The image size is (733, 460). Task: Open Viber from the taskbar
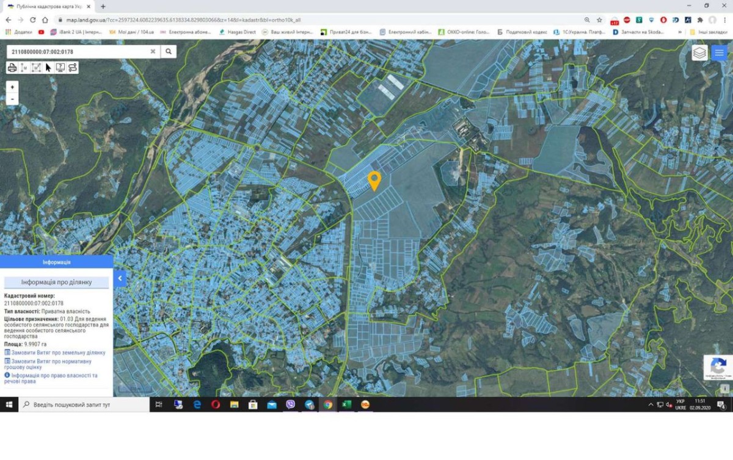pos(290,404)
